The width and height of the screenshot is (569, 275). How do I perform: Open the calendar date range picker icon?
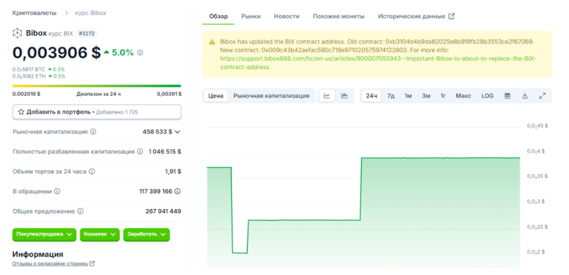tap(507, 96)
